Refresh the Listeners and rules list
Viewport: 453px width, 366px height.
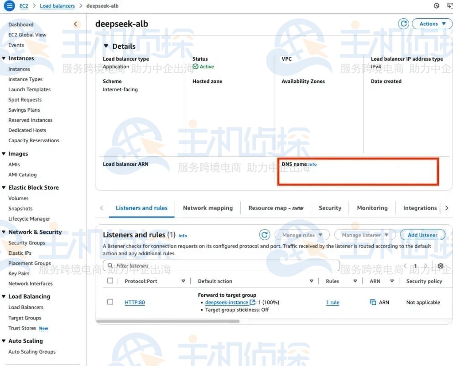(x=265, y=235)
